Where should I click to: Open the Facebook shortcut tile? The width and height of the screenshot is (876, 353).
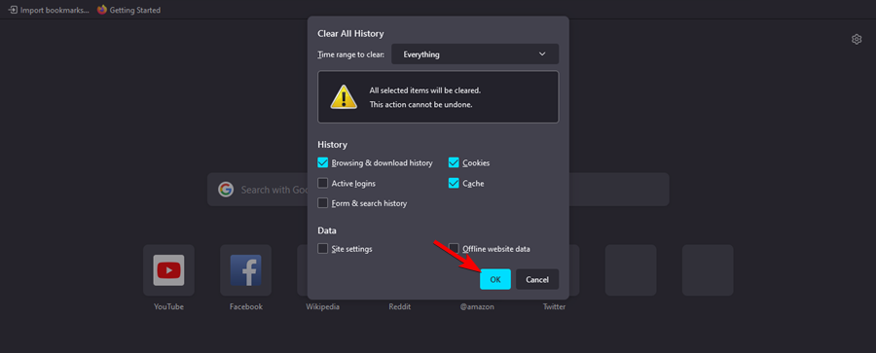coord(246,270)
